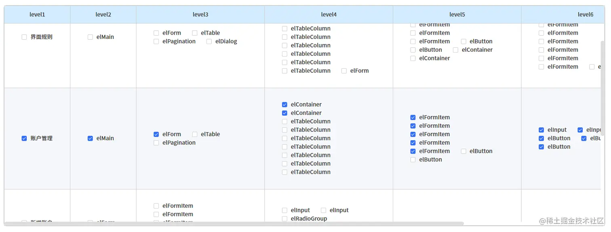Uncheck the first checked elContainer in level4
The height and width of the screenshot is (232, 611).
click(x=284, y=105)
